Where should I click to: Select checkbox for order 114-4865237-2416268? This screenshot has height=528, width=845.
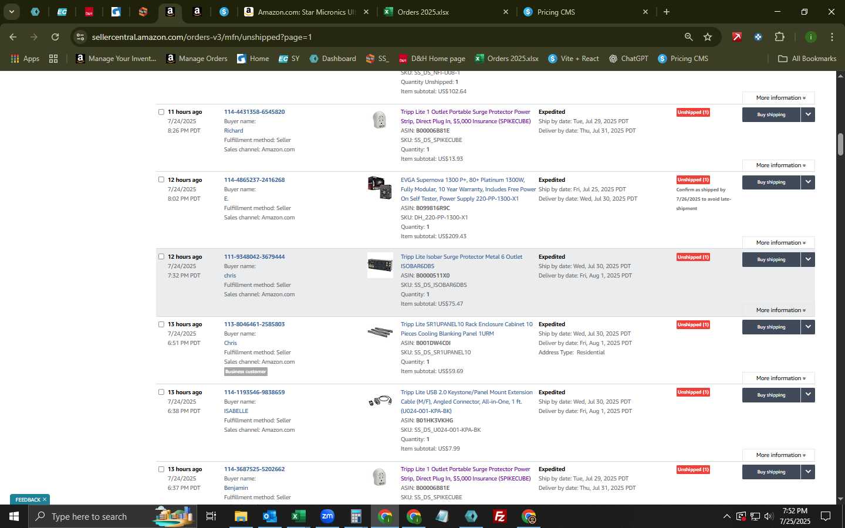point(161,180)
